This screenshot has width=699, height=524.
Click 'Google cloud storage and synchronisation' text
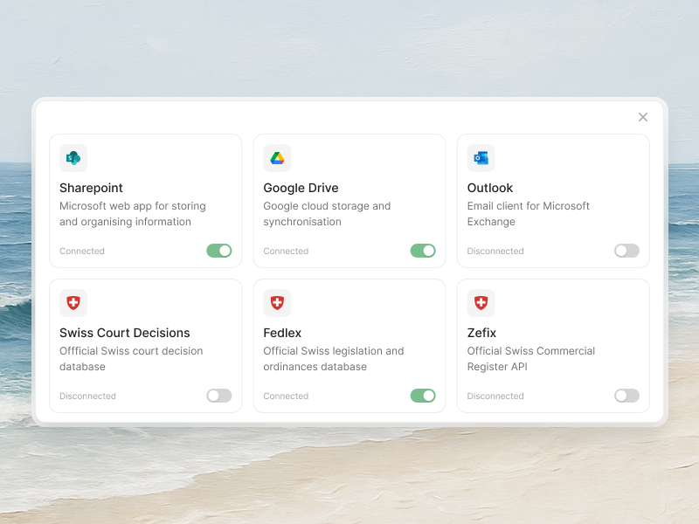[327, 214]
